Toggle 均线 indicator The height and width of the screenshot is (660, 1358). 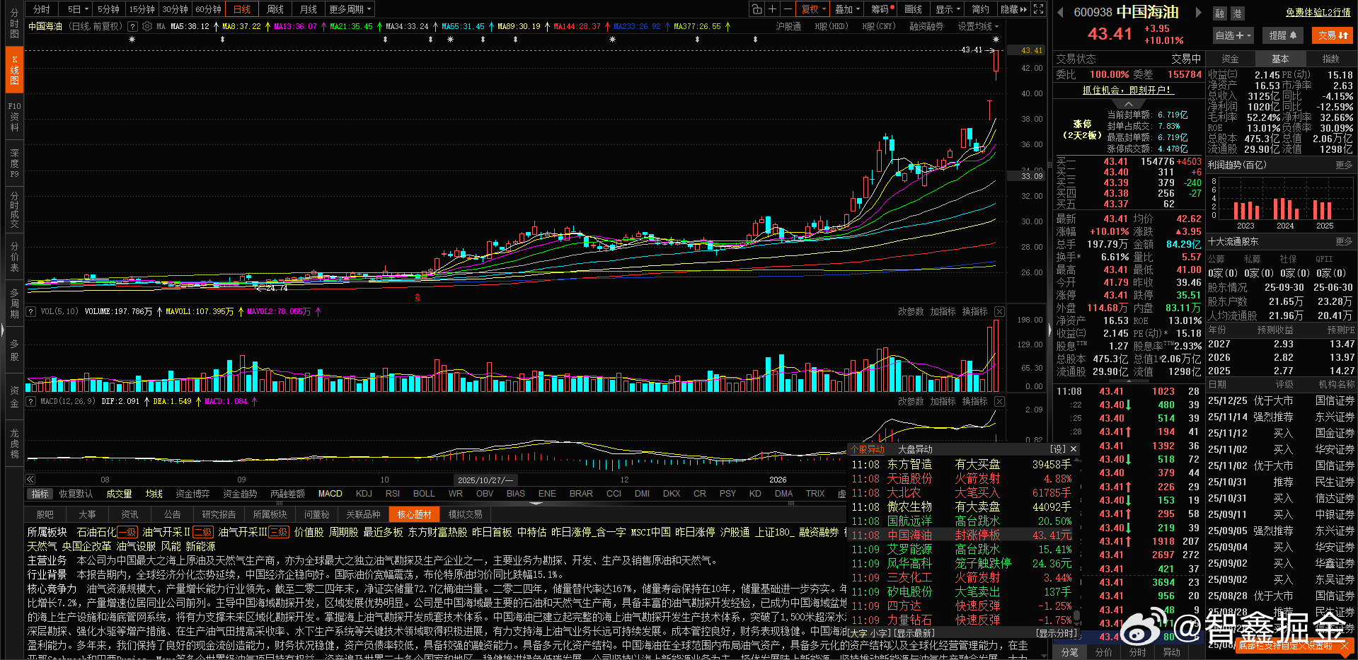point(154,494)
